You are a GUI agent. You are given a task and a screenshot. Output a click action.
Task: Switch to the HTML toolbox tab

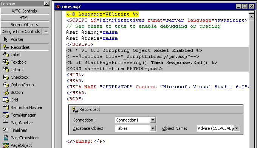pyautogui.click(x=25, y=18)
